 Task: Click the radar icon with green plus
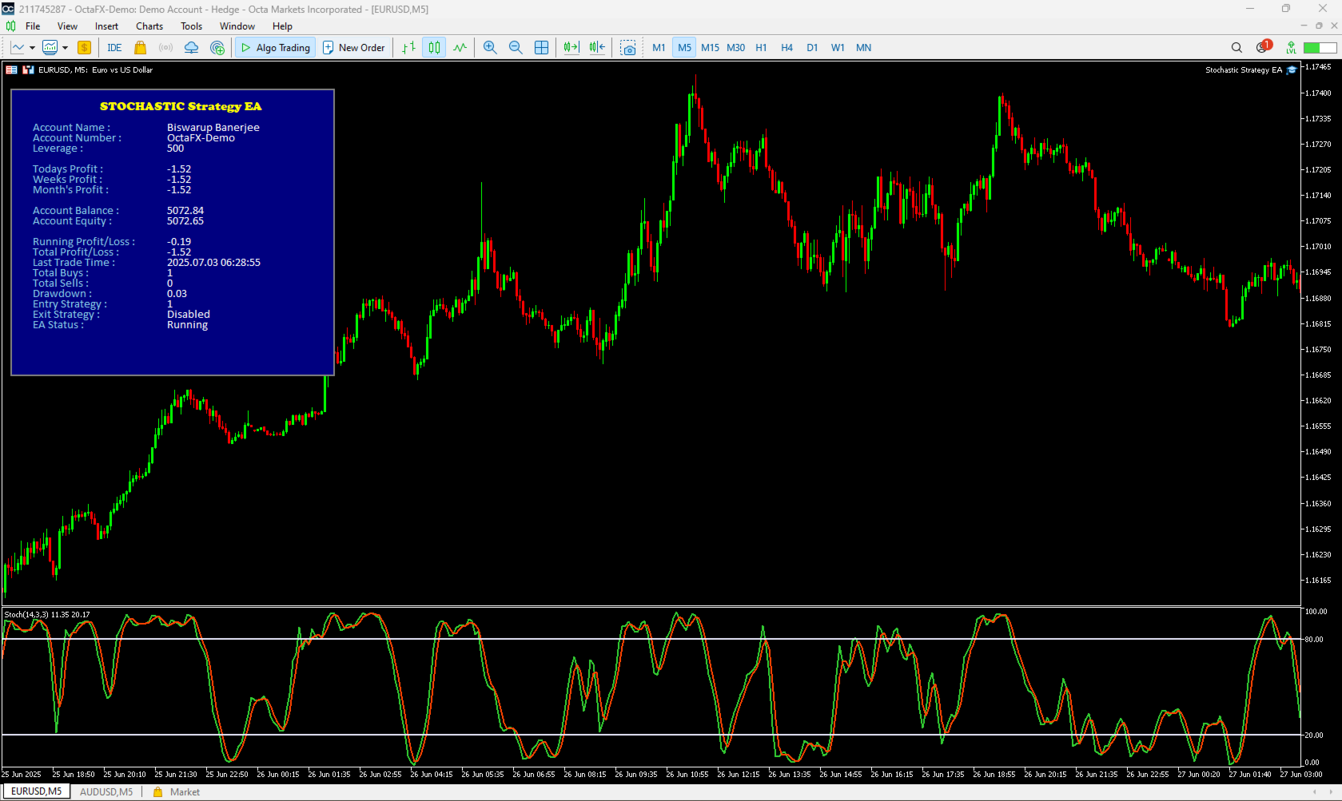[217, 48]
